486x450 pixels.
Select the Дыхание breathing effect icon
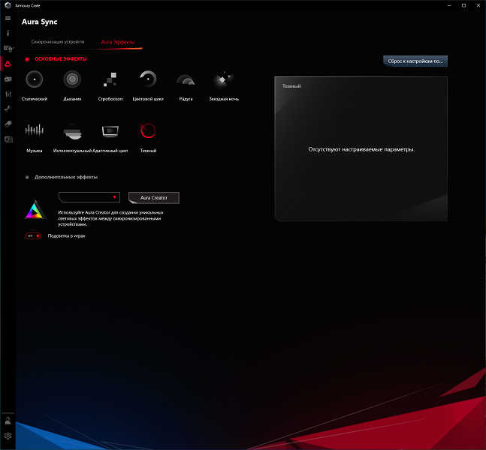pos(72,79)
